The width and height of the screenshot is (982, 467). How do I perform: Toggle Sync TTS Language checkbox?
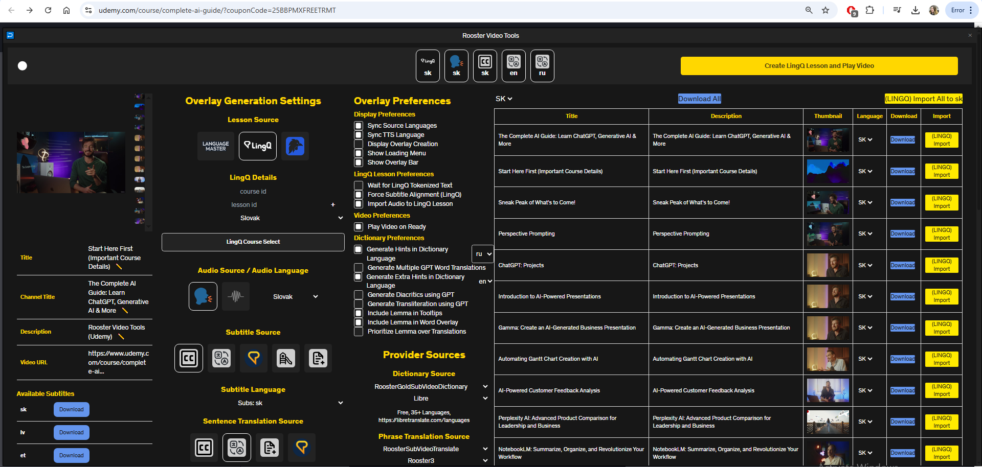(x=359, y=135)
